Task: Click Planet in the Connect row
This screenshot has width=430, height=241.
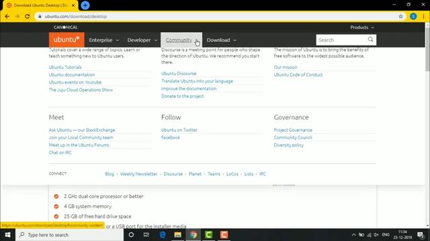Action: coord(195,174)
